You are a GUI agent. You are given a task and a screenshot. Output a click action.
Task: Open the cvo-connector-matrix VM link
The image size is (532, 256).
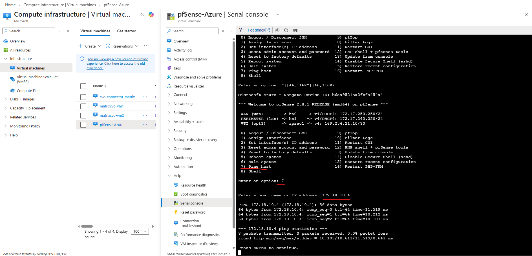pyautogui.click(x=117, y=97)
